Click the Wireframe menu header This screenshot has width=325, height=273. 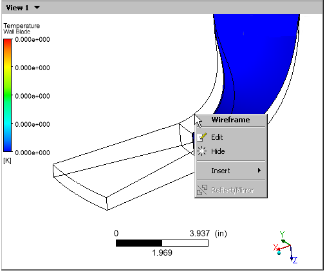click(x=230, y=120)
